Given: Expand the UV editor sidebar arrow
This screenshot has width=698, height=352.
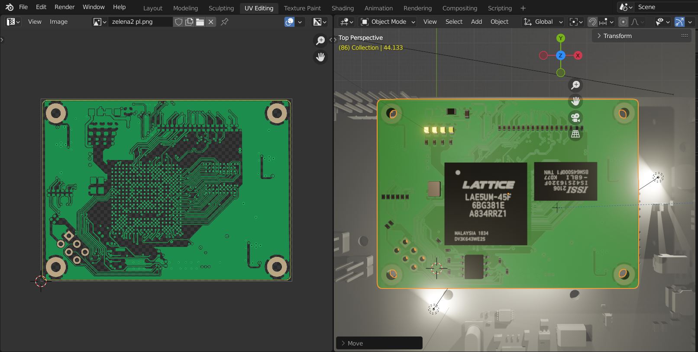Looking at the screenshot, I should point(330,40).
